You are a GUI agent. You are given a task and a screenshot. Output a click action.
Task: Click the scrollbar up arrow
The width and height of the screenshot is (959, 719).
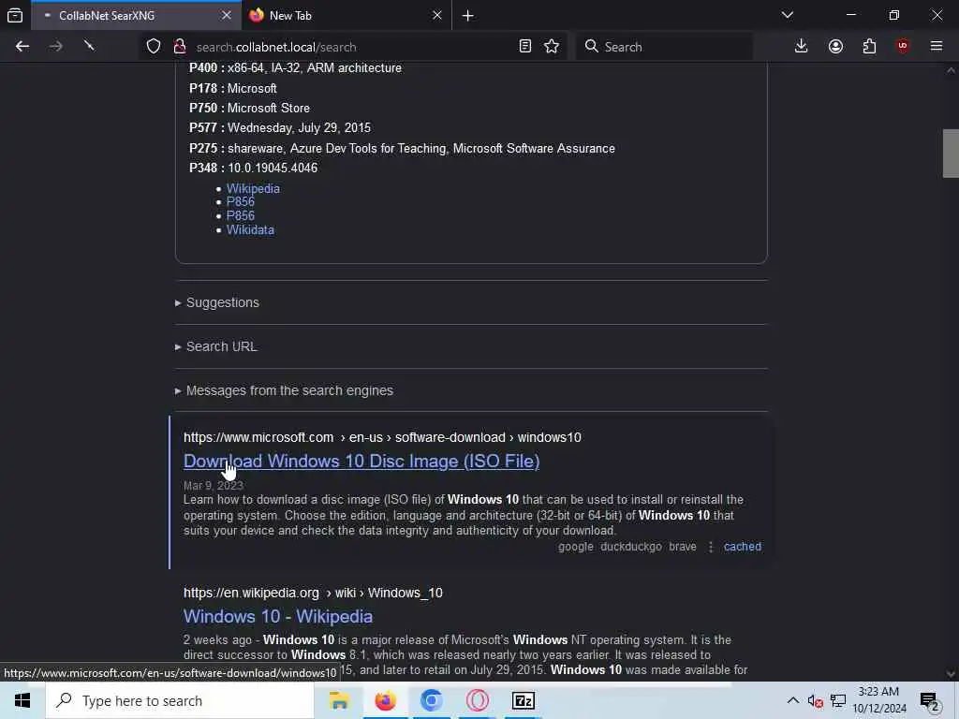pyautogui.click(x=951, y=70)
